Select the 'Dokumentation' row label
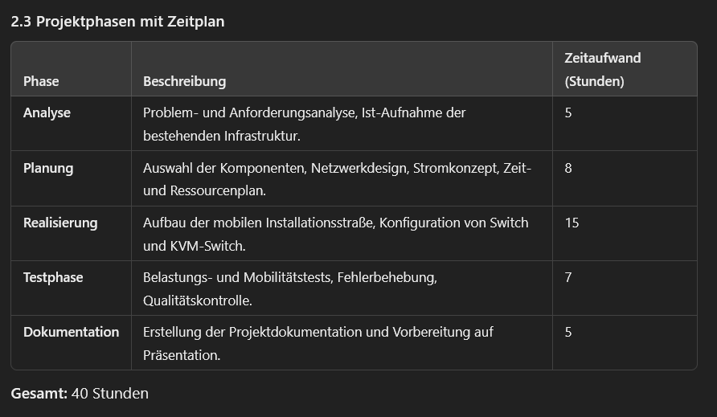 coord(72,332)
